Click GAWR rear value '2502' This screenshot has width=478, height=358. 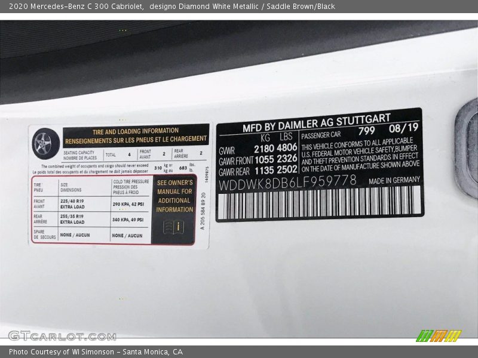click(x=287, y=169)
